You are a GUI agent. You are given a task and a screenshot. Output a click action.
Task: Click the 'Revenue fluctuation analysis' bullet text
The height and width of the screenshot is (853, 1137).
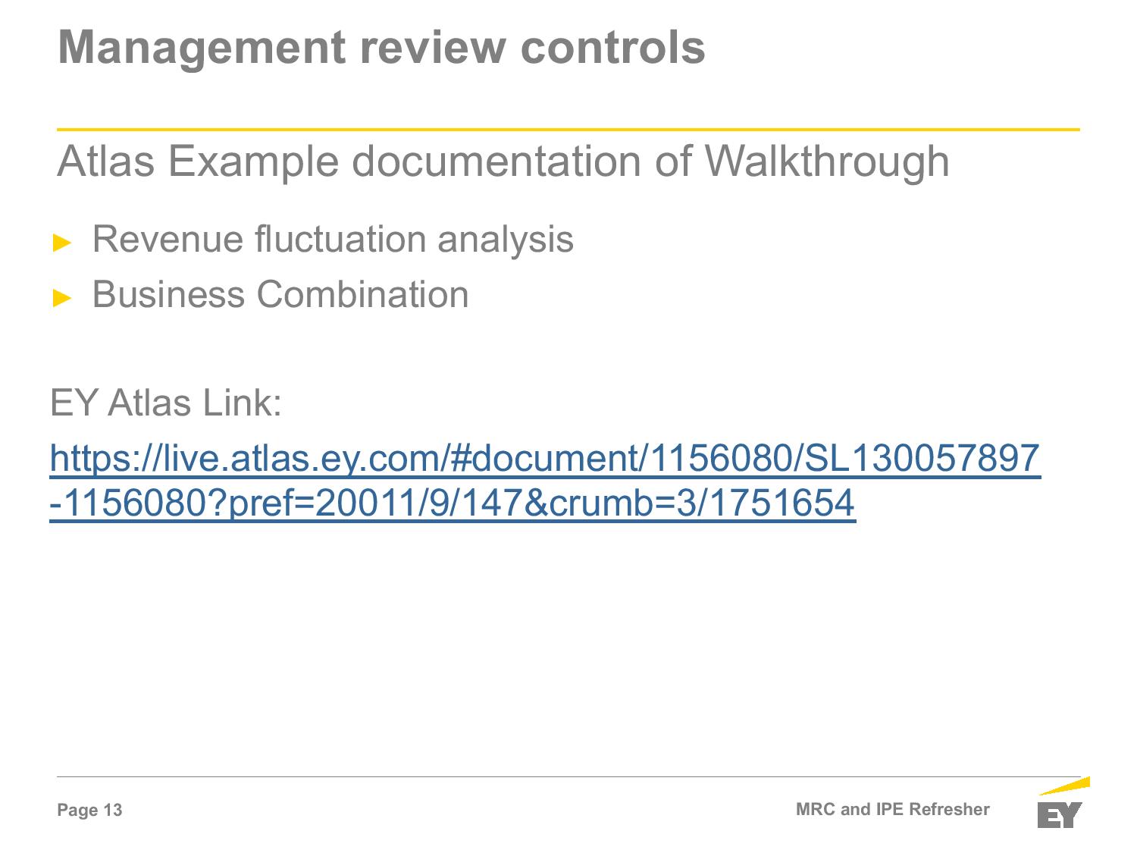click(x=333, y=239)
